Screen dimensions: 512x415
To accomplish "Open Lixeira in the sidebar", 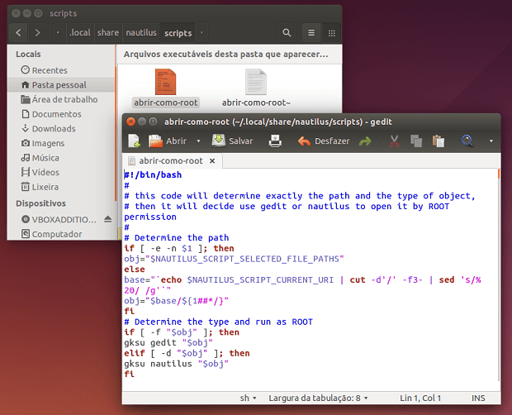I will tap(61, 187).
